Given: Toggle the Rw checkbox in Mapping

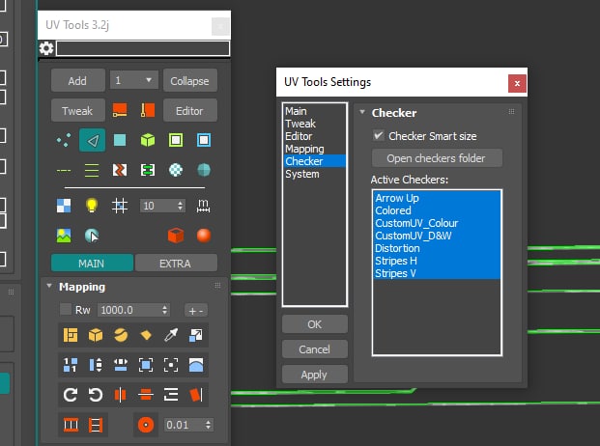Looking at the screenshot, I should click(66, 310).
